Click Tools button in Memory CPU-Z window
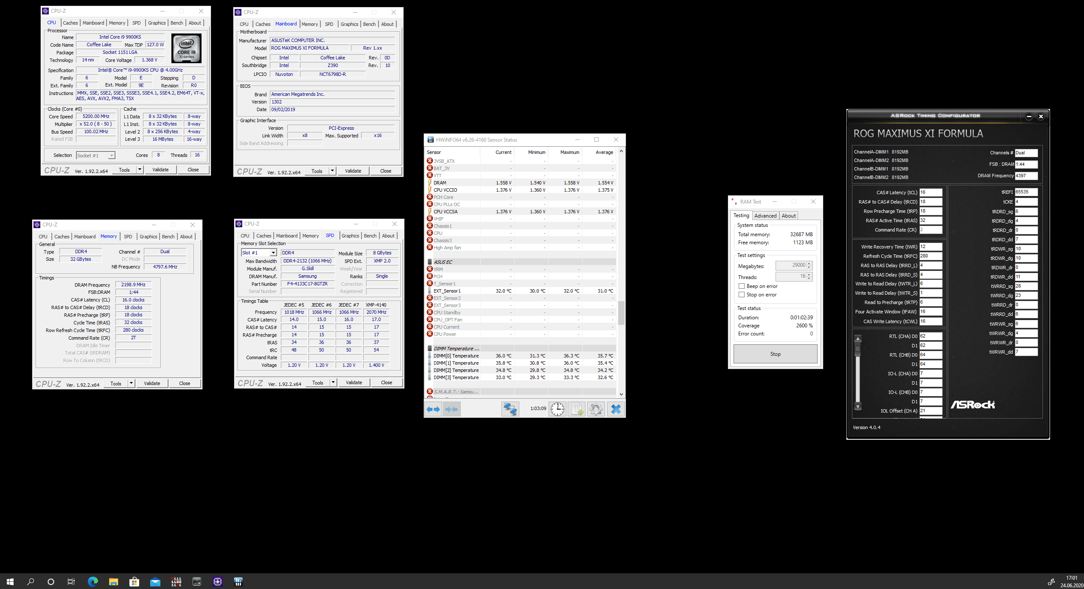The height and width of the screenshot is (589, 1084). 116,383
